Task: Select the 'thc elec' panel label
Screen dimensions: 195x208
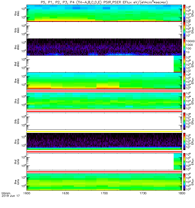Action: pos(17,47)
